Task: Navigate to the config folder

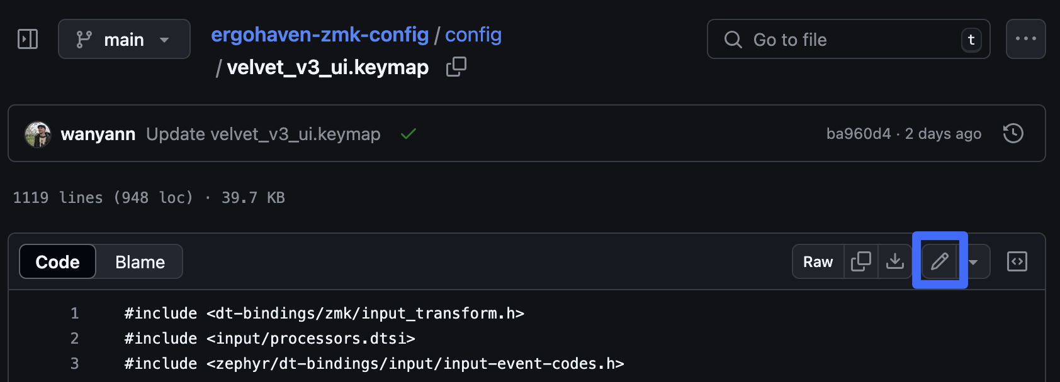Action: [473, 35]
